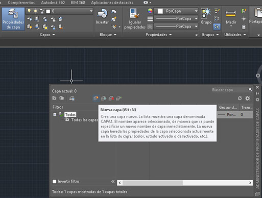Click linetype icon left of bottom PorCapa
Image resolution: width=262 pixels, height=198 pixels.
[x=150, y=27]
